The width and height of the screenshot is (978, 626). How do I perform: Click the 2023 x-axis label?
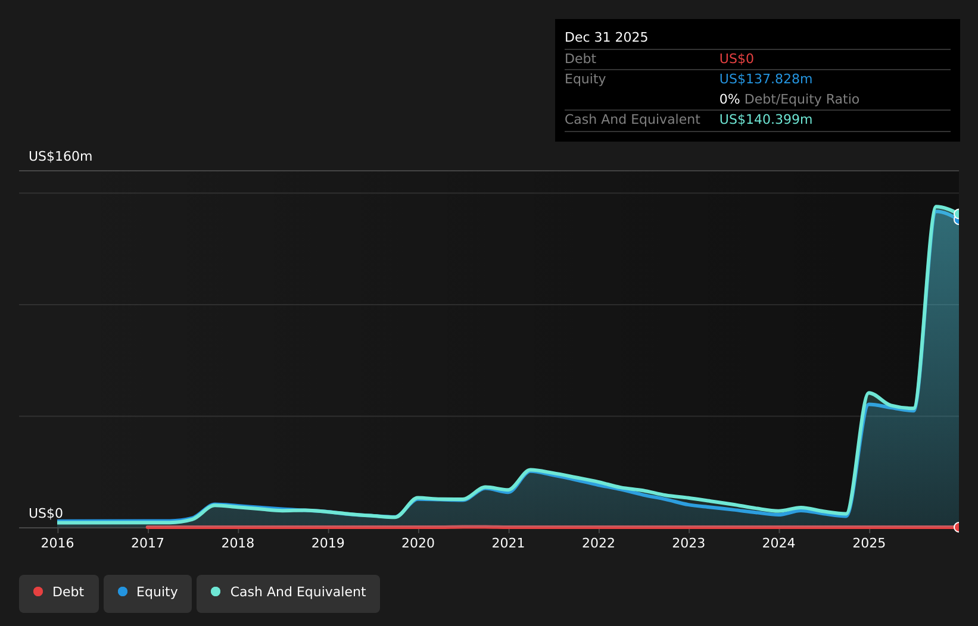(689, 543)
